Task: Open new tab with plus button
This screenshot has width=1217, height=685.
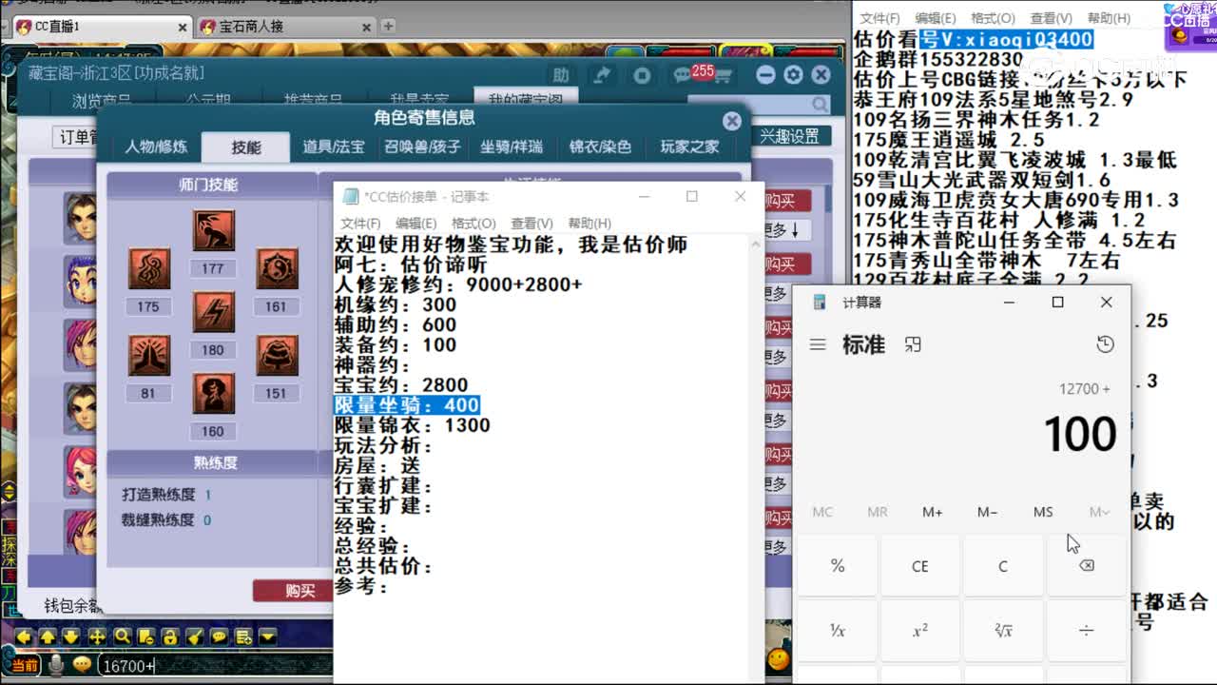Action: [x=388, y=26]
